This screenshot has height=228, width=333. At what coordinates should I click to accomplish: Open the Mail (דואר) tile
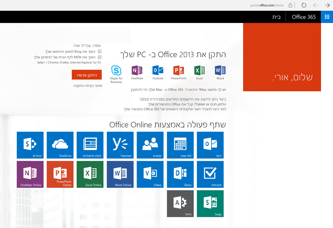tap(210, 145)
